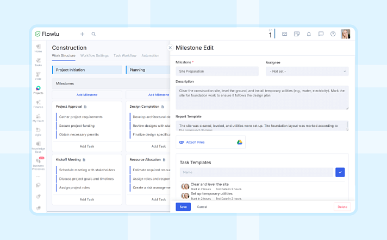Close the Milestone Edit panel

point(170,48)
